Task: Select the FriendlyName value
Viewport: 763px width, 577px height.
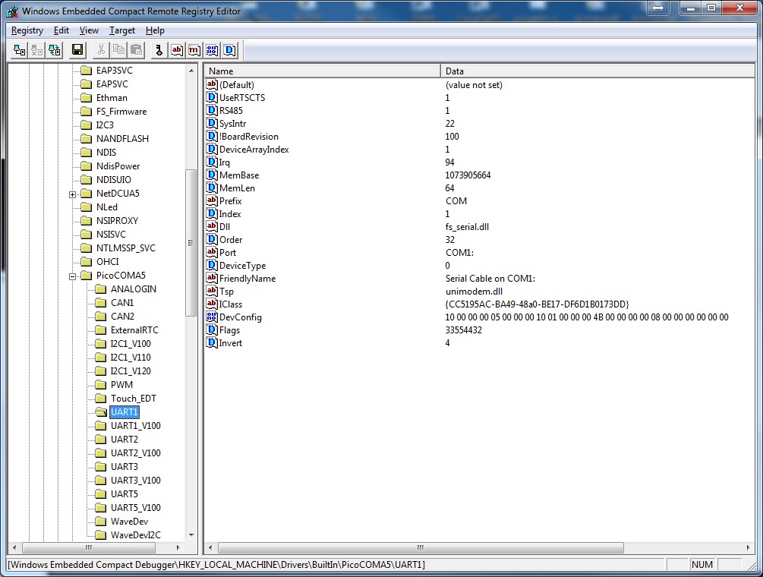Action: (x=248, y=279)
